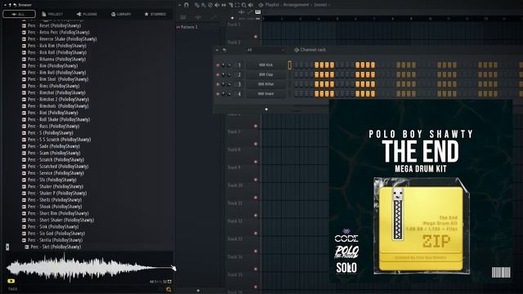Select the Select tool in Playlist toolbar
The width and height of the screenshot is (523, 294).
237,5
